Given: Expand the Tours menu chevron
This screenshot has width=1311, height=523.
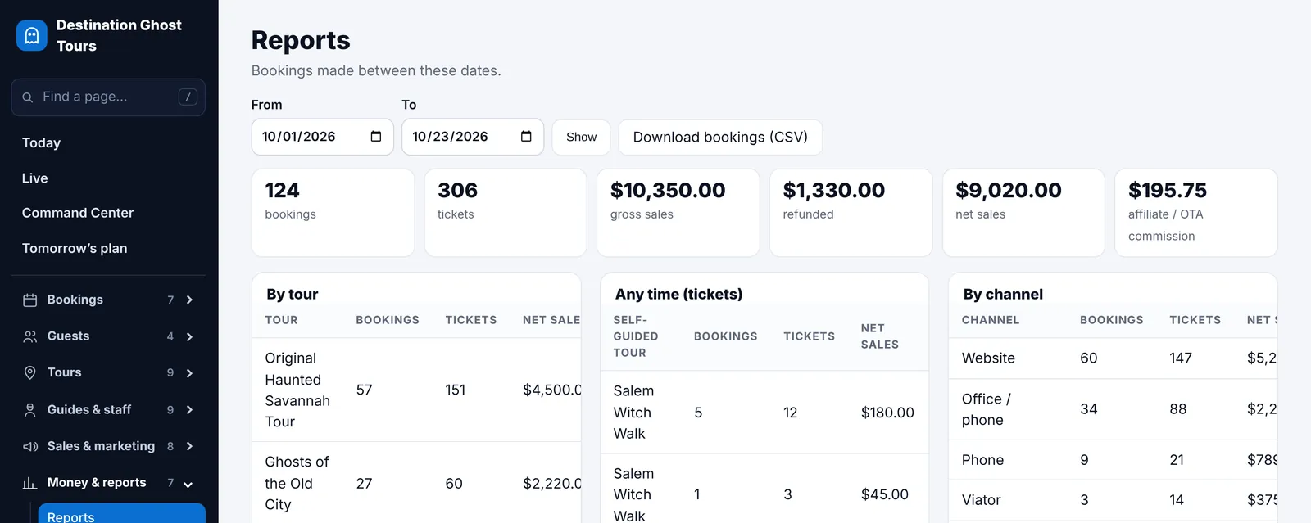Looking at the screenshot, I should point(189,373).
